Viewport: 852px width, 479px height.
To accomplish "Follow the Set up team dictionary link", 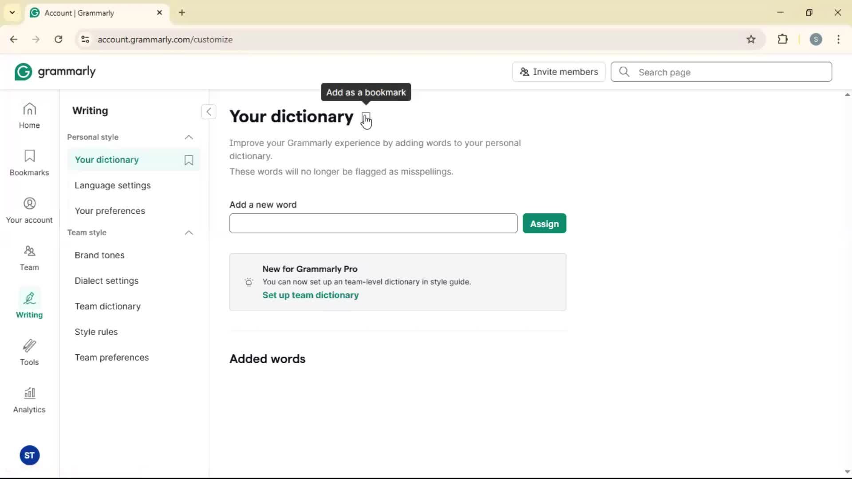I will pos(310,295).
